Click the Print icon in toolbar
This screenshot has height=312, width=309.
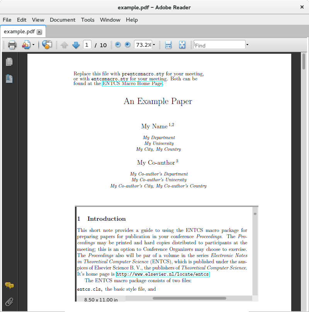[x=12, y=45]
